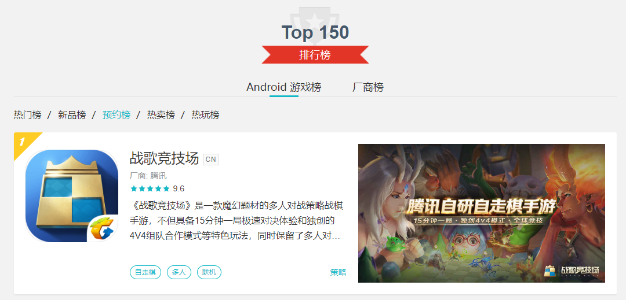Click the CN region badge
The width and height of the screenshot is (626, 300).
tap(211, 159)
